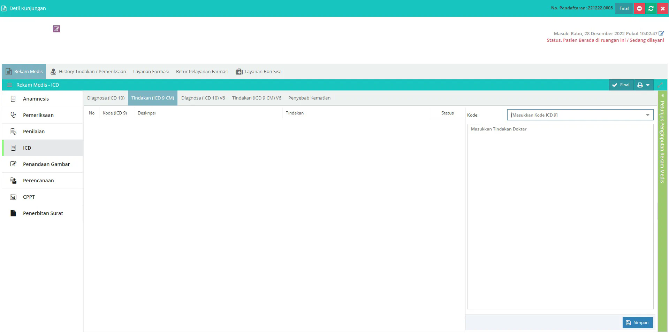Click the printer icon in Rekam Medis bar
The width and height of the screenshot is (669, 333).
pyautogui.click(x=640, y=85)
